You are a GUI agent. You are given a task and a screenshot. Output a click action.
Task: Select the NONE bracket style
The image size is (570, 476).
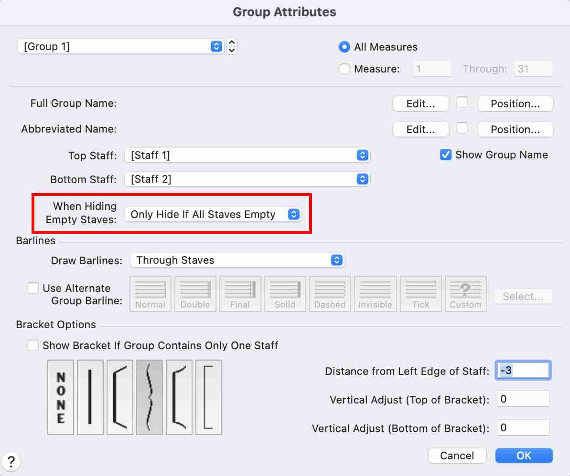pos(61,397)
